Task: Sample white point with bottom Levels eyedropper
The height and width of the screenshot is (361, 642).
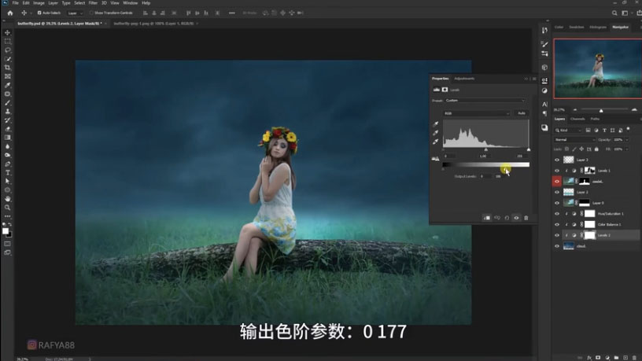Action: (436, 142)
